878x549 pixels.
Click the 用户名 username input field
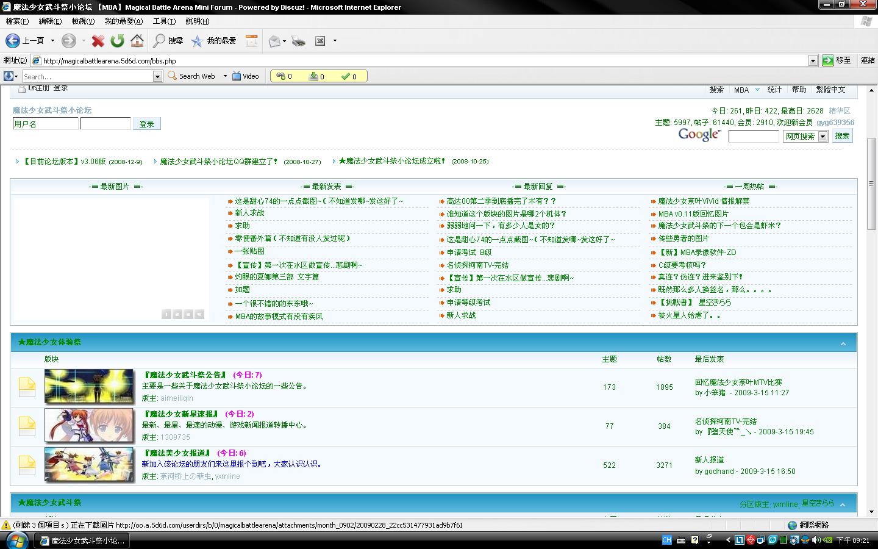[x=46, y=124]
